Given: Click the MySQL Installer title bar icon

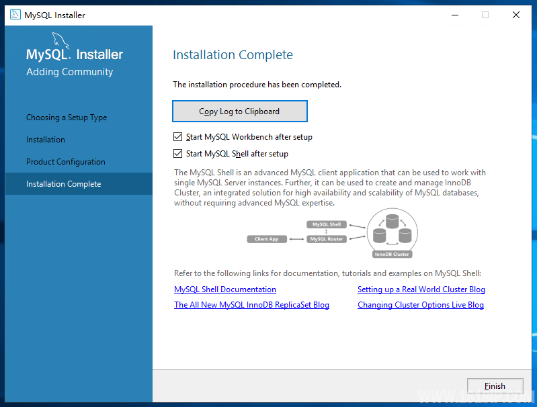Looking at the screenshot, I should click(x=15, y=15).
